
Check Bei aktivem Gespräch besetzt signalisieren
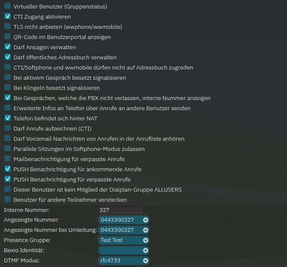point(8,78)
